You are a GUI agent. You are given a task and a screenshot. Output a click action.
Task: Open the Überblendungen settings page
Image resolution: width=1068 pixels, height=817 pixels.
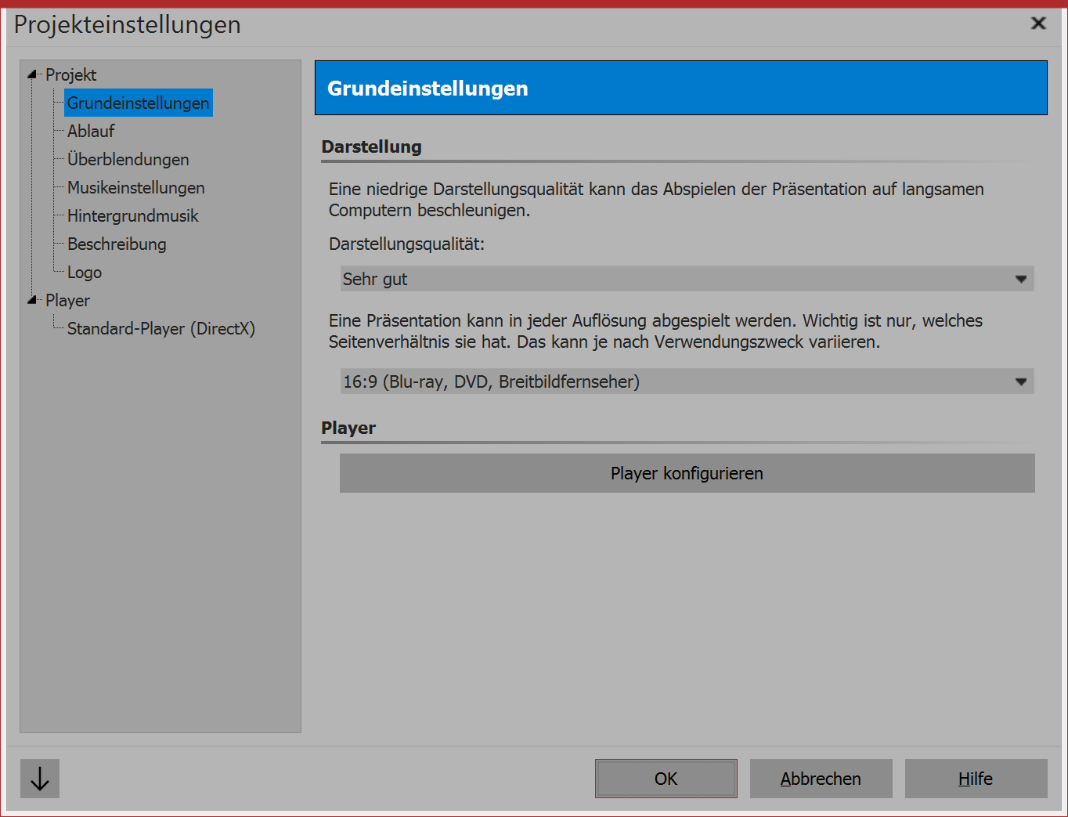128,159
